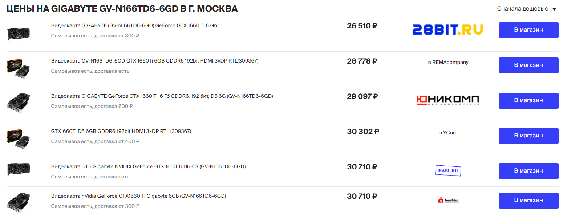Image resolution: width=563 pixels, height=217 pixels.
Task: Click the video card thumbnail for 26 510 ₽ offer
Action: 18,33
